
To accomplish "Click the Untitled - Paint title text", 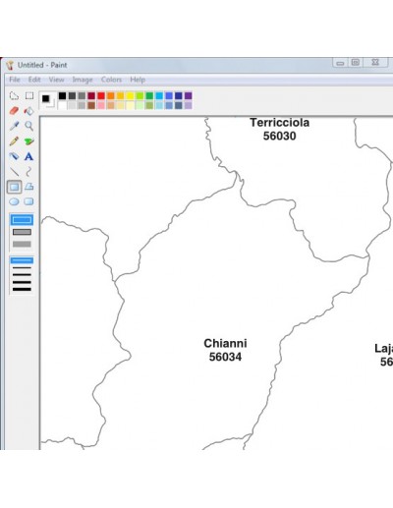I will (42, 65).
